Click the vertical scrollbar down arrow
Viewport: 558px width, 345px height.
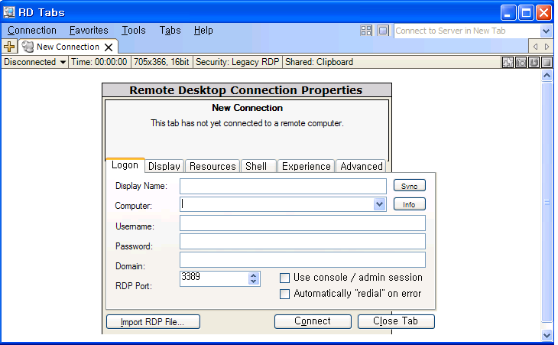point(547,335)
